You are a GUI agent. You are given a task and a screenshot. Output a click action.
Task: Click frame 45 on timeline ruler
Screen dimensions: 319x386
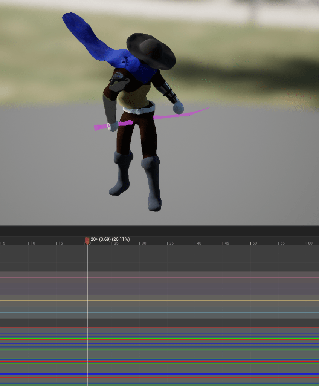point(223,244)
